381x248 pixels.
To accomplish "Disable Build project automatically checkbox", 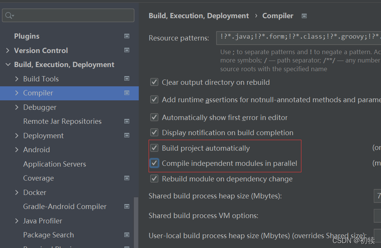I will 154,148.
